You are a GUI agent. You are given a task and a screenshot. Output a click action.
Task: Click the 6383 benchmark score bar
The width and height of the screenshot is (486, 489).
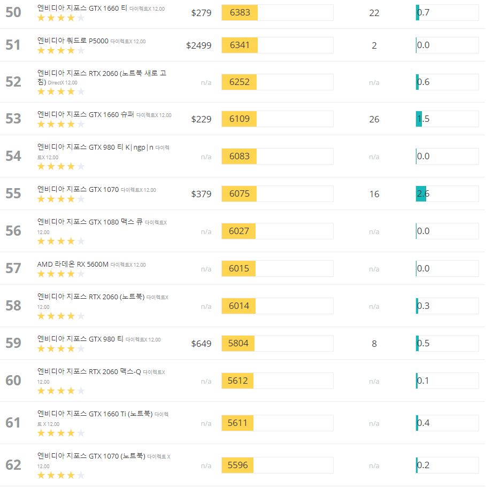coord(277,12)
